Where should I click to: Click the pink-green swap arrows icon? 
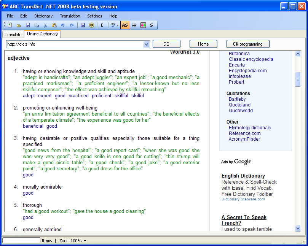(x=143, y=25)
